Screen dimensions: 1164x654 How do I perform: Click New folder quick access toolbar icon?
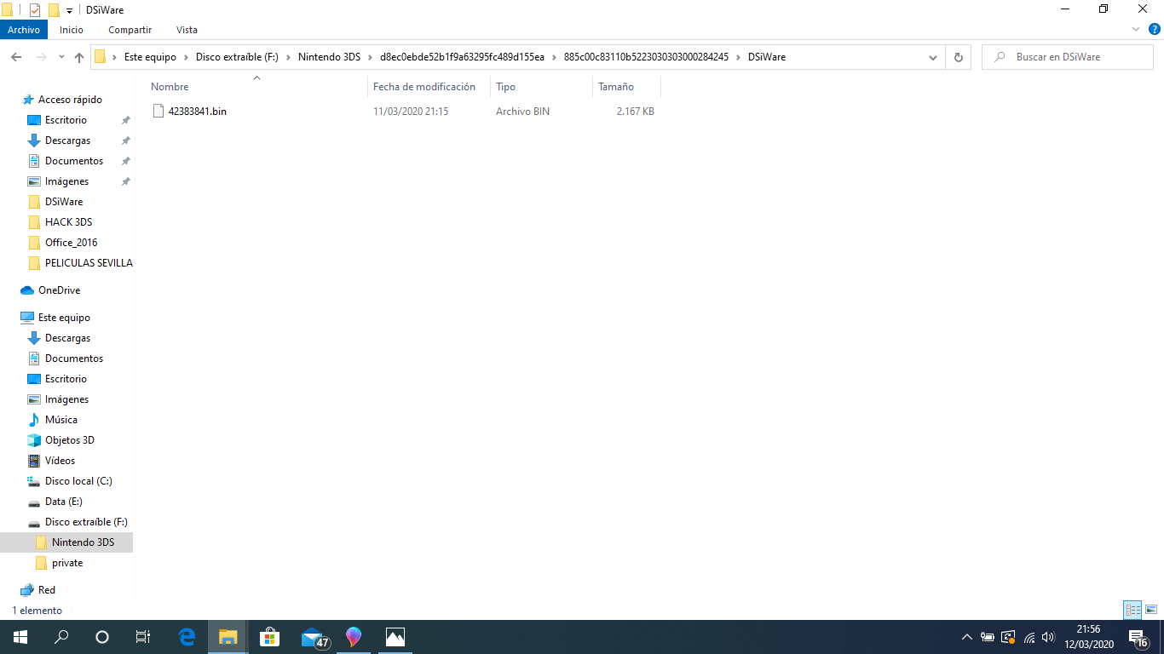point(54,10)
